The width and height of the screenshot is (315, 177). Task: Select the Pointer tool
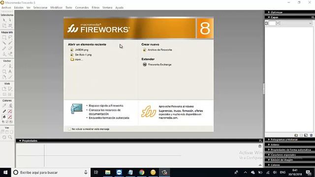tap(4, 20)
